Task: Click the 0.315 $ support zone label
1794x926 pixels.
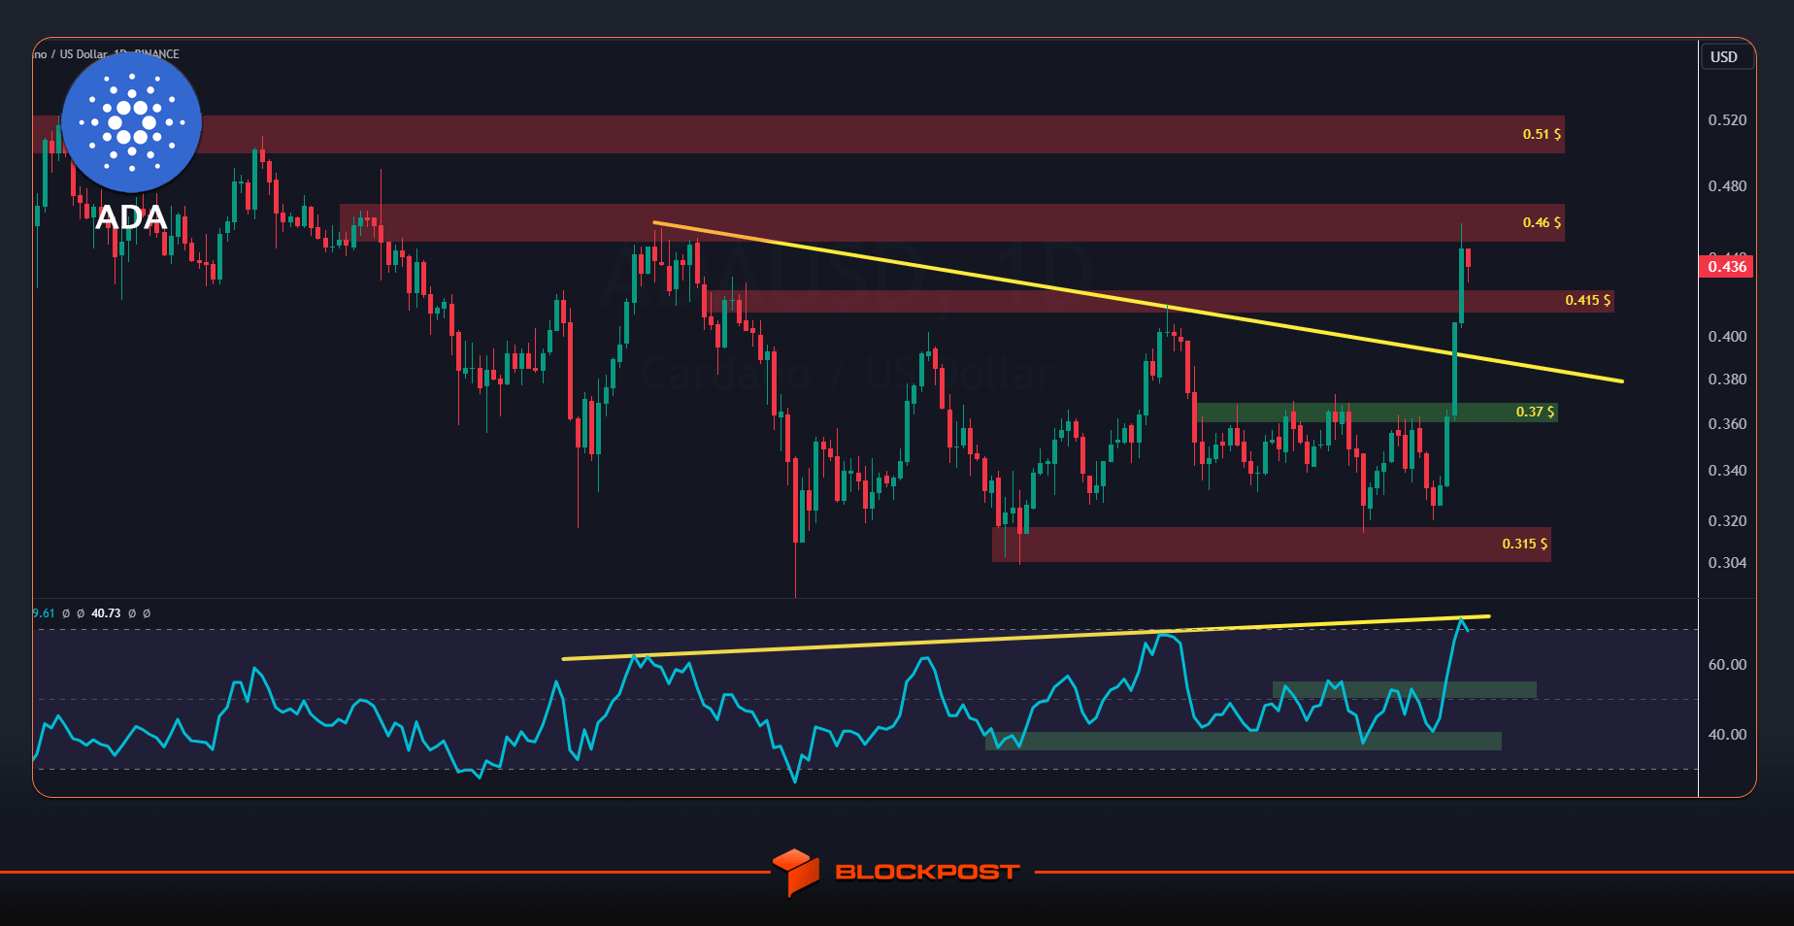Action: [1524, 544]
